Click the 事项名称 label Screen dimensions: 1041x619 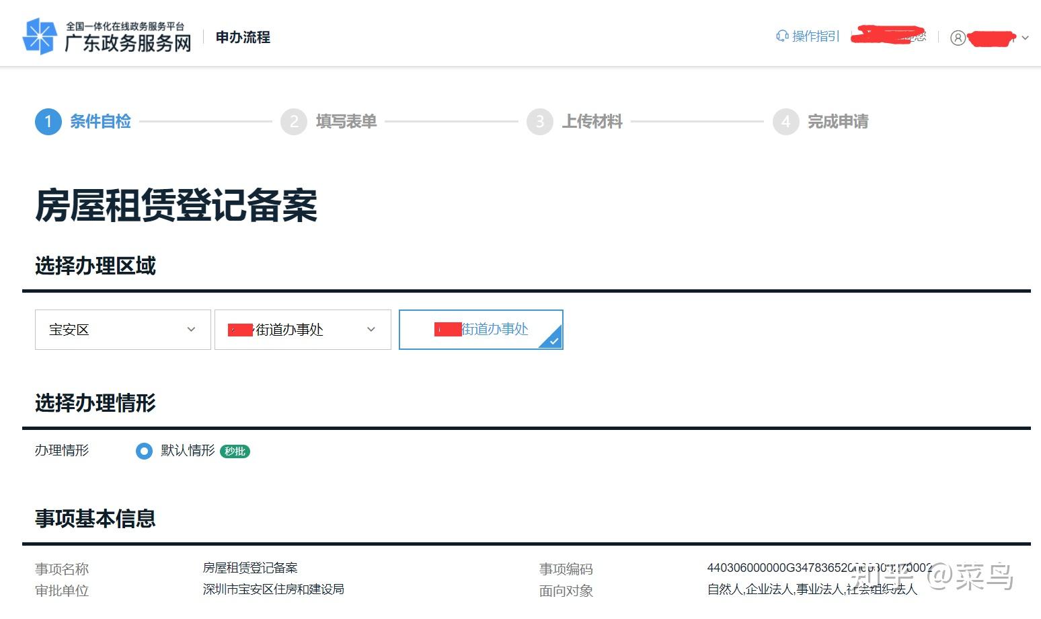62,569
